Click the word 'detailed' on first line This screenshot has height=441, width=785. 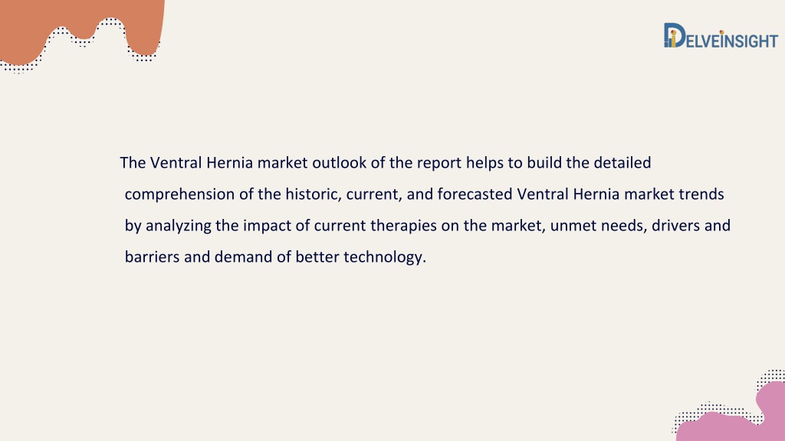(622, 163)
